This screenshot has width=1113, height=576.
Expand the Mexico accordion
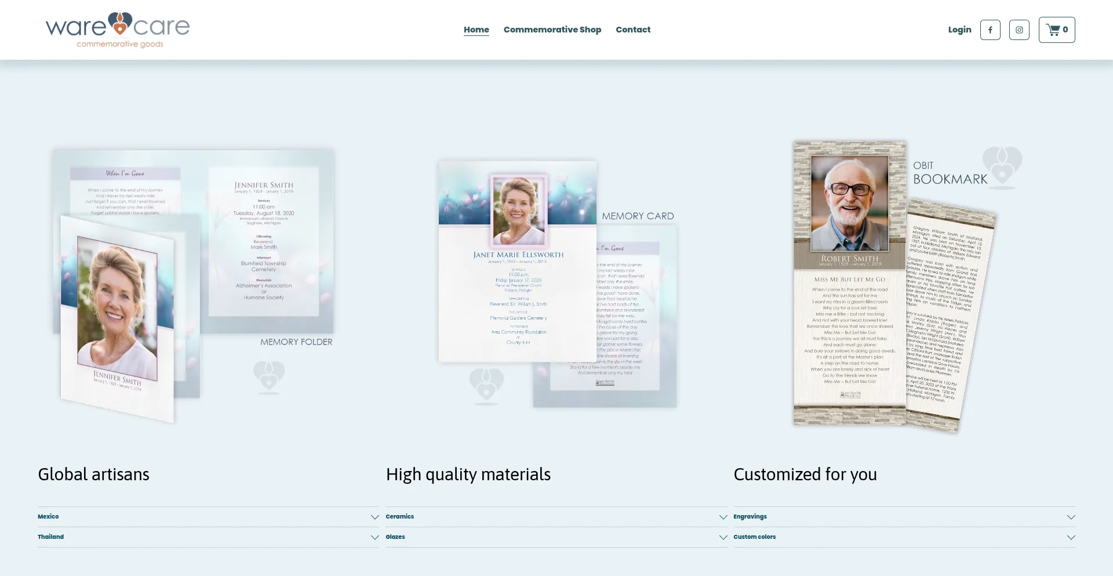[208, 517]
